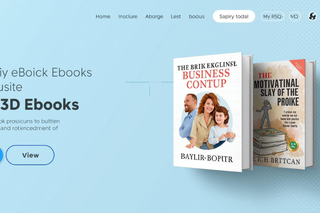The height and width of the screenshot is (213, 320).
Task: Open The Business Contup book cover
Action: pos(208,112)
